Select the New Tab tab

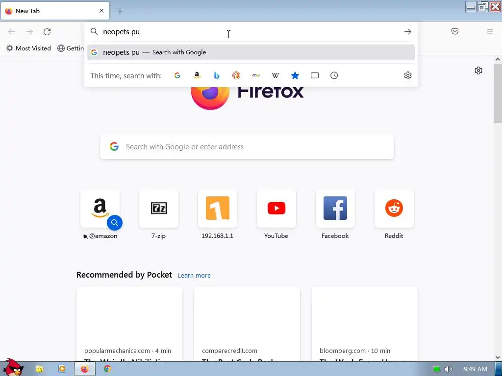click(55, 11)
